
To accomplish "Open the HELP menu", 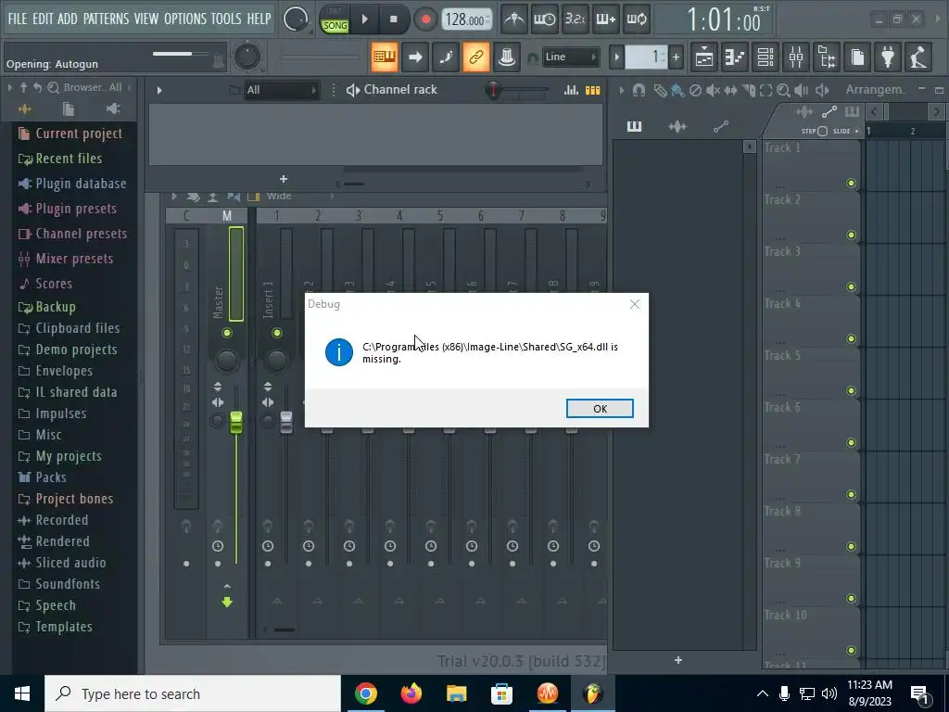I will click(259, 19).
